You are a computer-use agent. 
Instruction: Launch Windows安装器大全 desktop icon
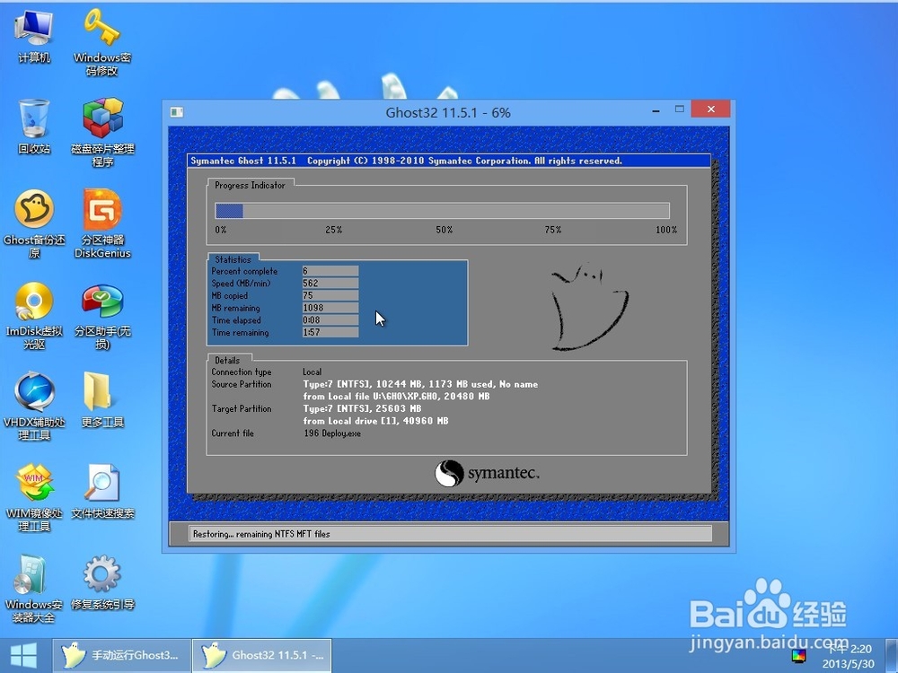coord(34,589)
